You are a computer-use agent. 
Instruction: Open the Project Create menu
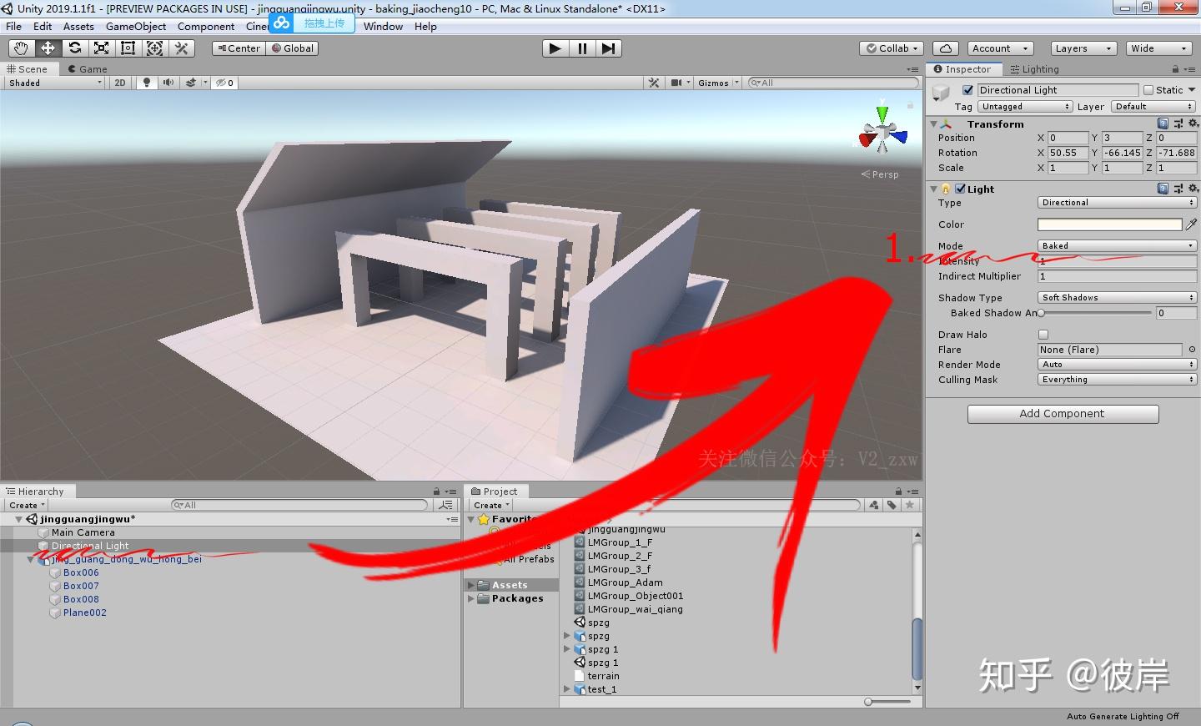coord(491,505)
